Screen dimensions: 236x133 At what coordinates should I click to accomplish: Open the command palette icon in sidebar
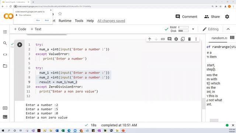pos(5,108)
